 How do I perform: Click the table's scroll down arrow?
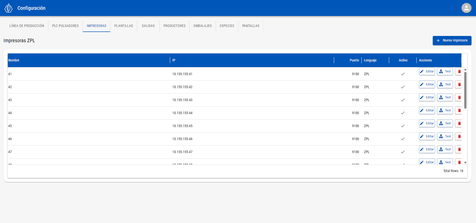(x=465, y=163)
